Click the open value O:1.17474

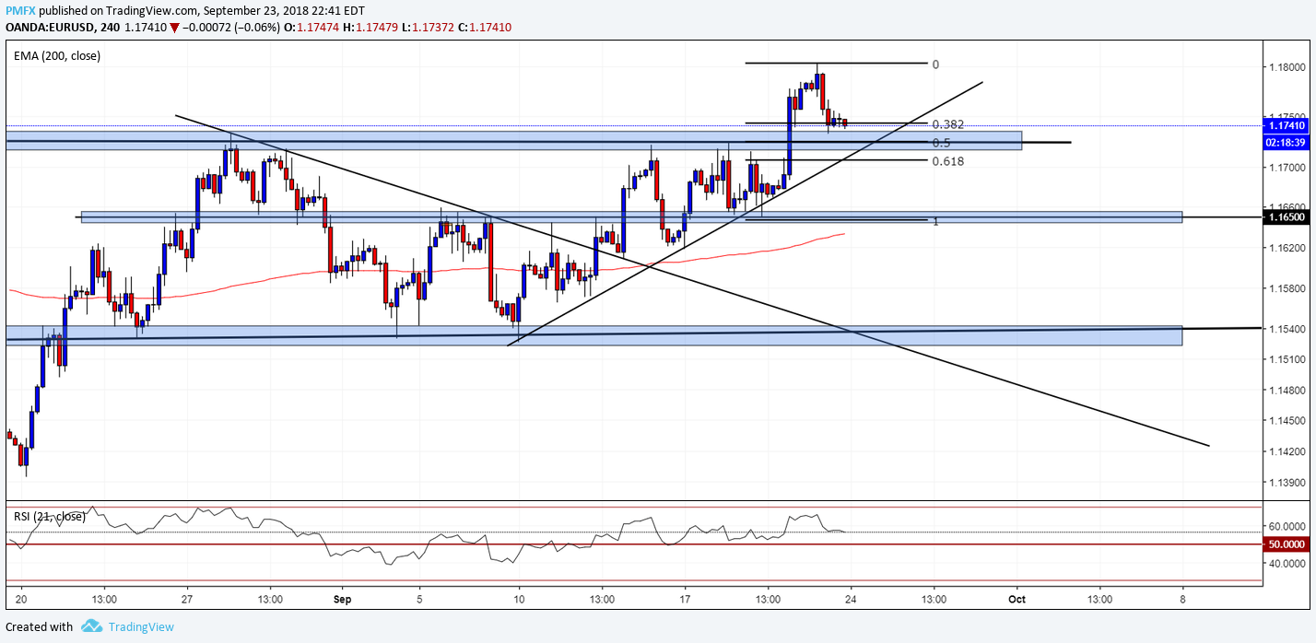point(311,28)
